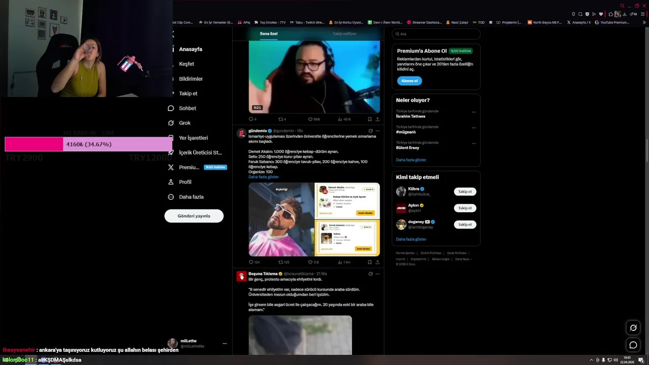Open Yer İşaretleri bookmarks icon
Image resolution: width=649 pixels, height=365 pixels.
click(x=171, y=137)
